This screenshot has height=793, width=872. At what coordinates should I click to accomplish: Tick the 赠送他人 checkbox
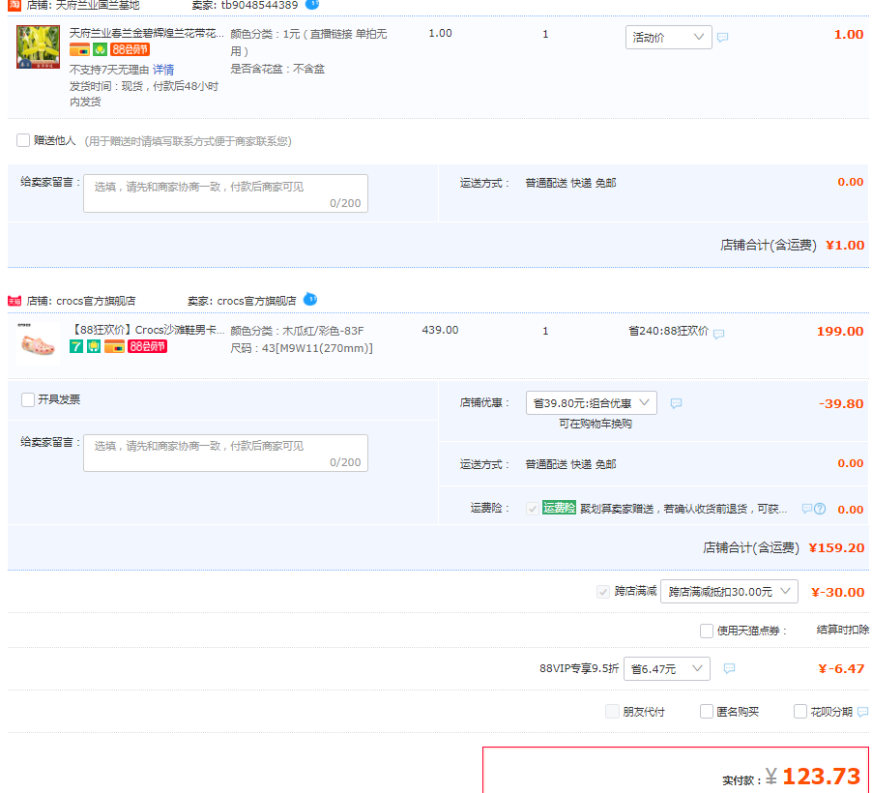coord(23,140)
